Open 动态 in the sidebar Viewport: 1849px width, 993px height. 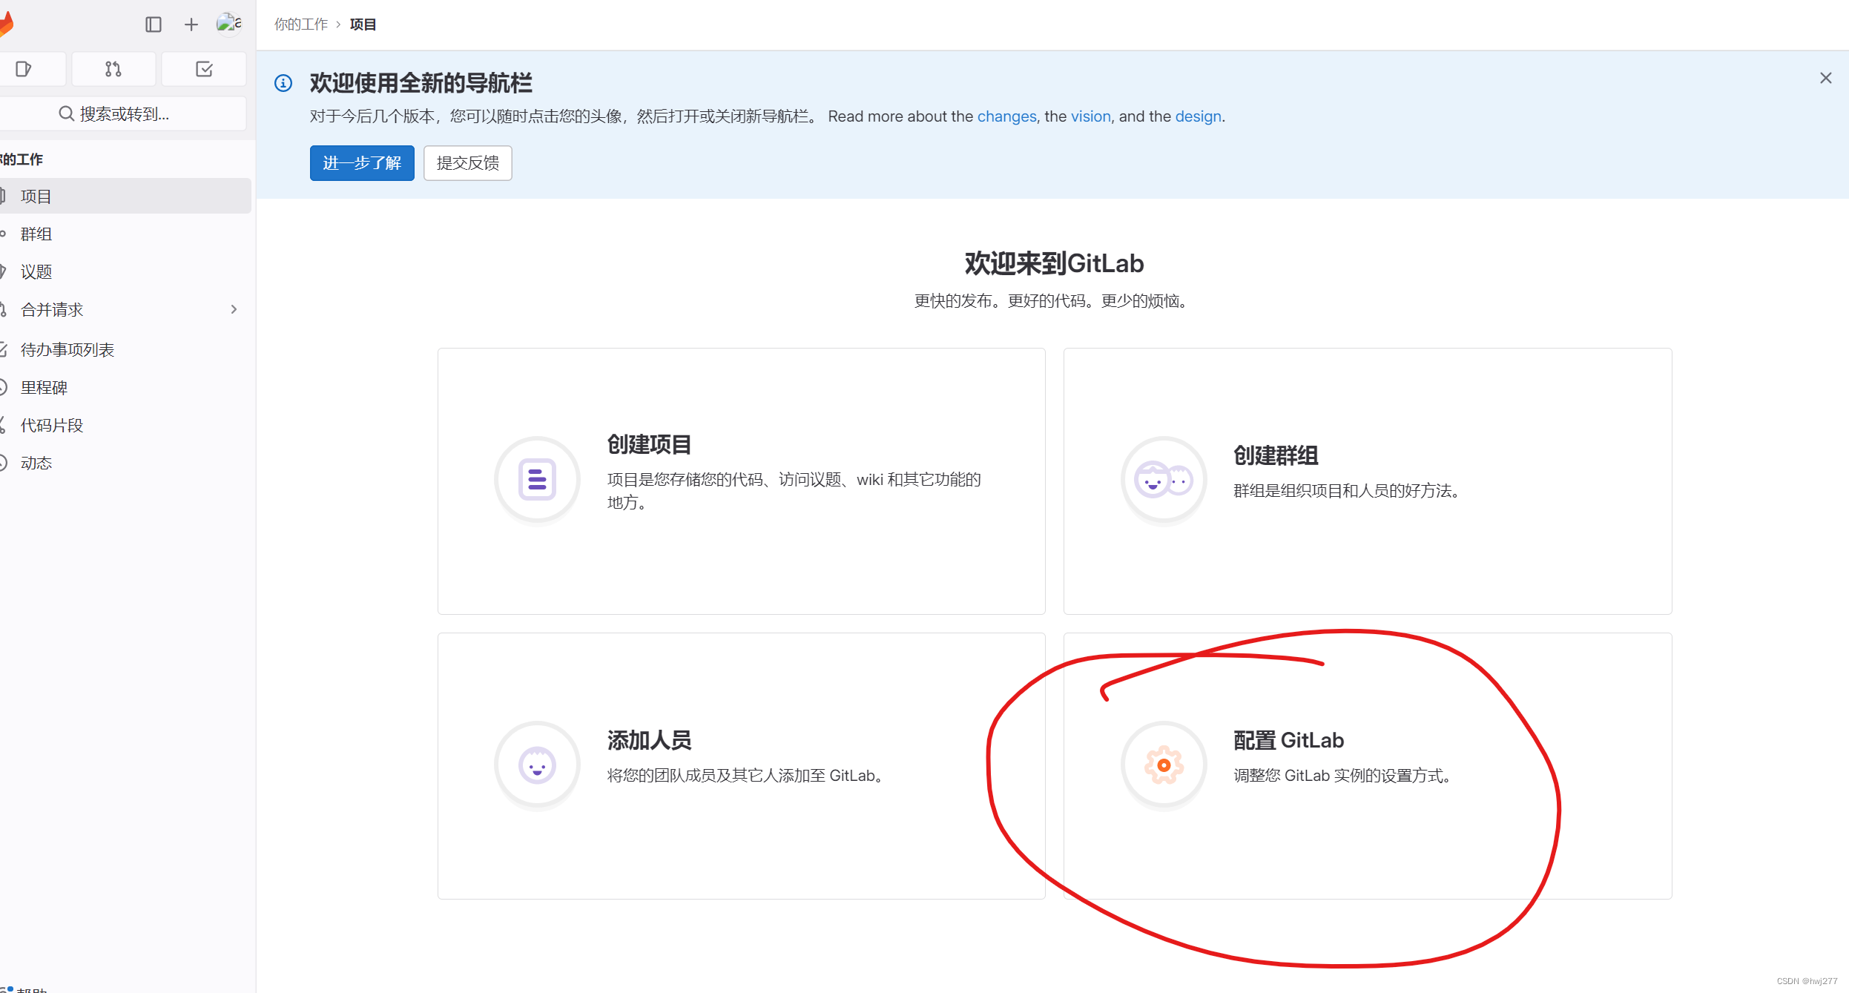[125, 463]
